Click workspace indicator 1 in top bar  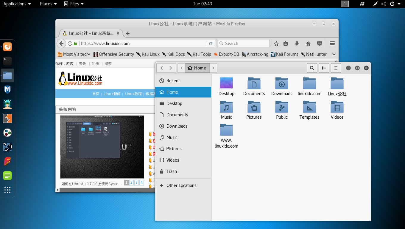tap(345, 4)
